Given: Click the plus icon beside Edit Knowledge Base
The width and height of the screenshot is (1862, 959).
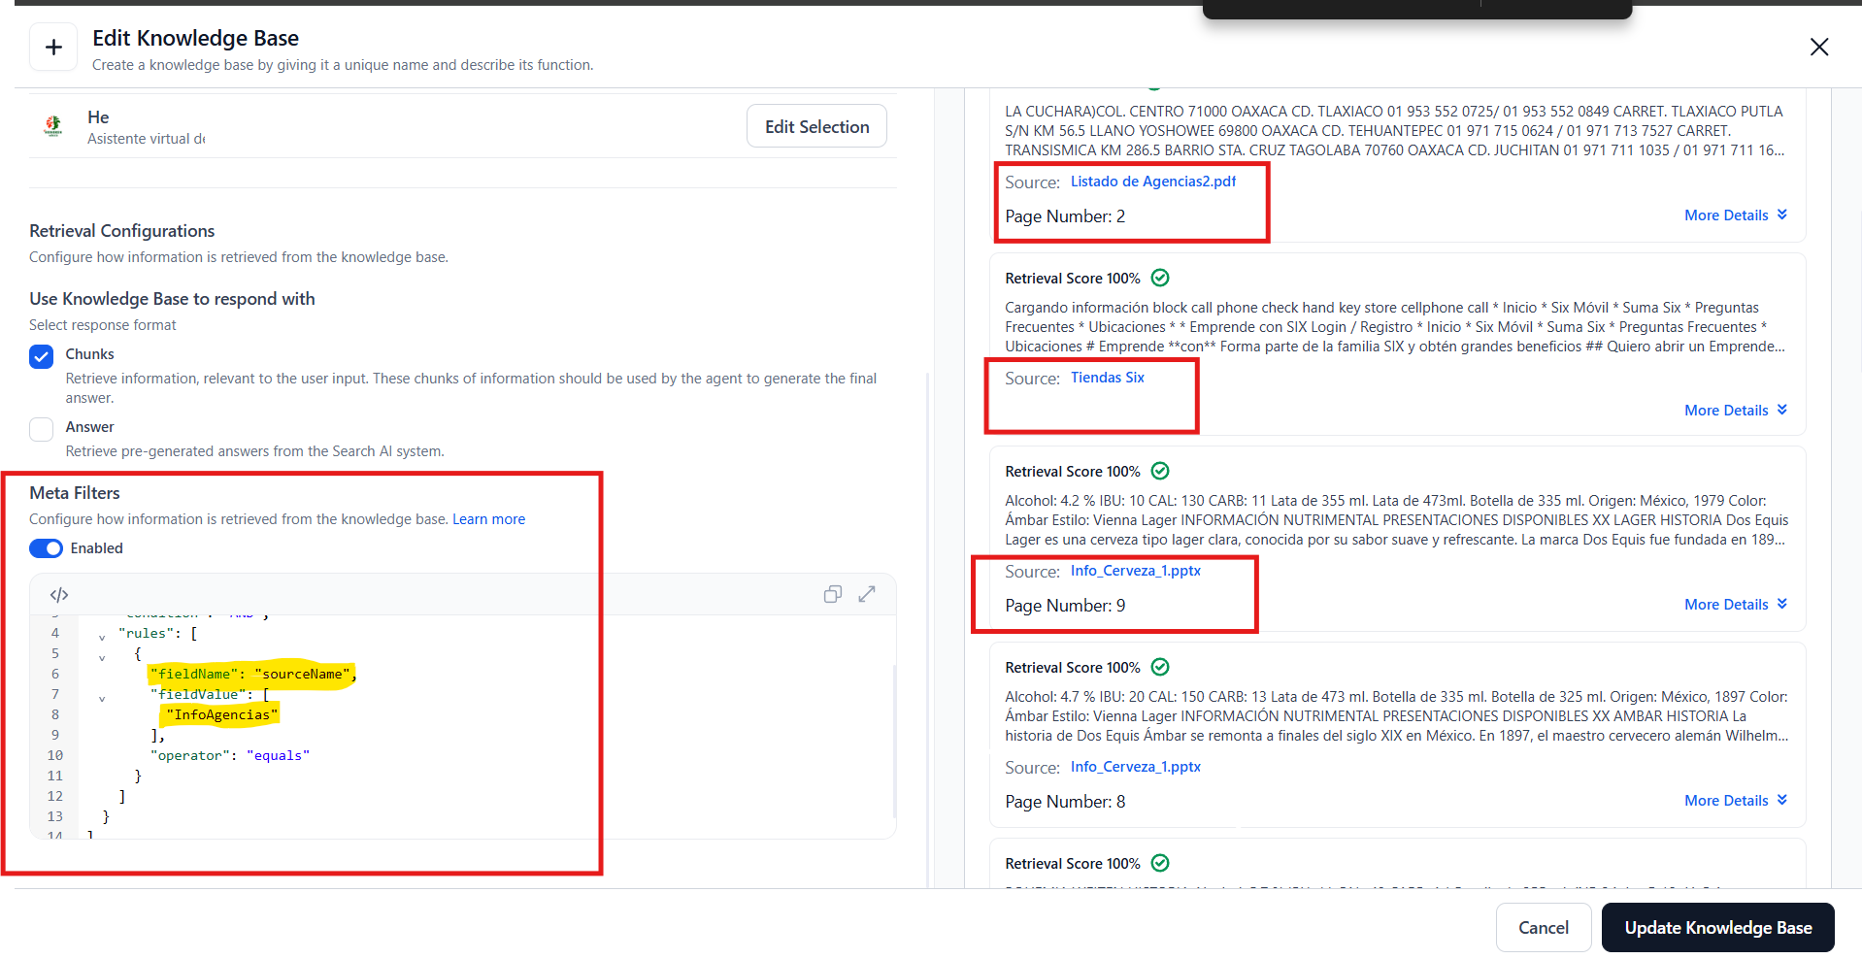Looking at the screenshot, I should 53,48.
